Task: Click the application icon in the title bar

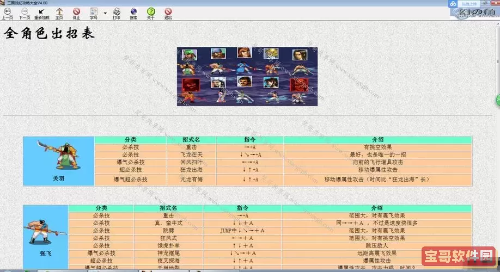Action: coord(3,3)
